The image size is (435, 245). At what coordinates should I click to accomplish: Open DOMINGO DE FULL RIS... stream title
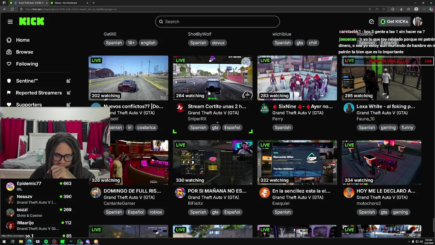pos(132,191)
